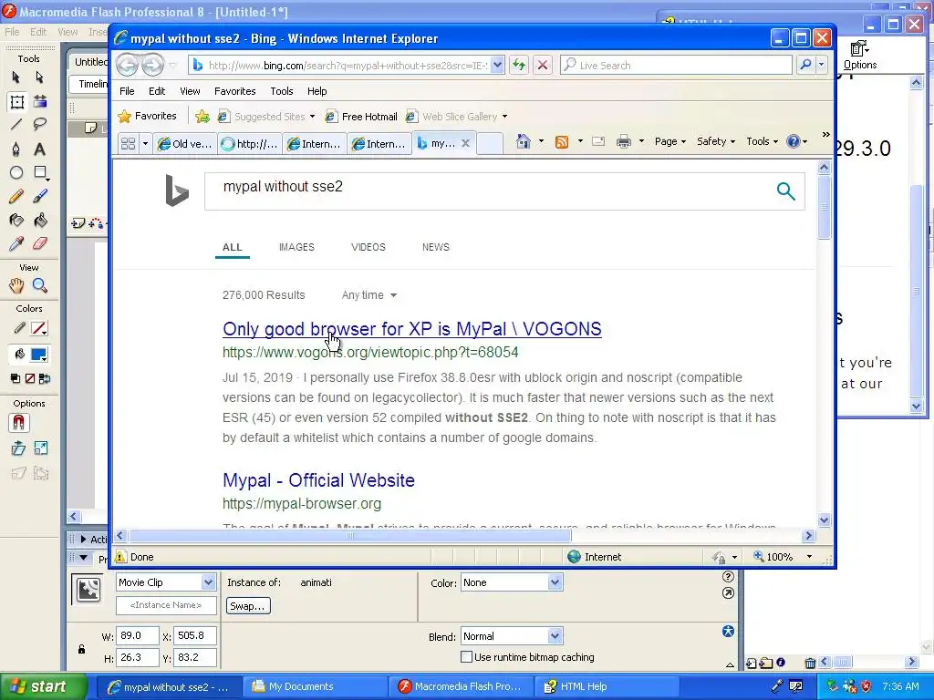Open the Free Hotmail link
This screenshot has width=934, height=700.
(x=361, y=117)
